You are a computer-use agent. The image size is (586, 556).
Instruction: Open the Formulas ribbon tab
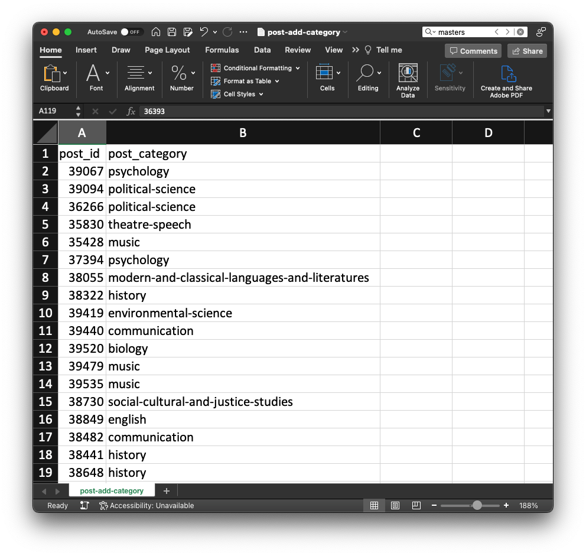222,50
